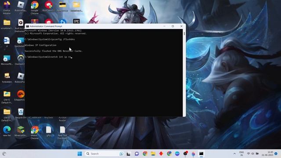
Task: Open the gffy file on the desktop
Action: pyautogui.click(x=49, y=131)
